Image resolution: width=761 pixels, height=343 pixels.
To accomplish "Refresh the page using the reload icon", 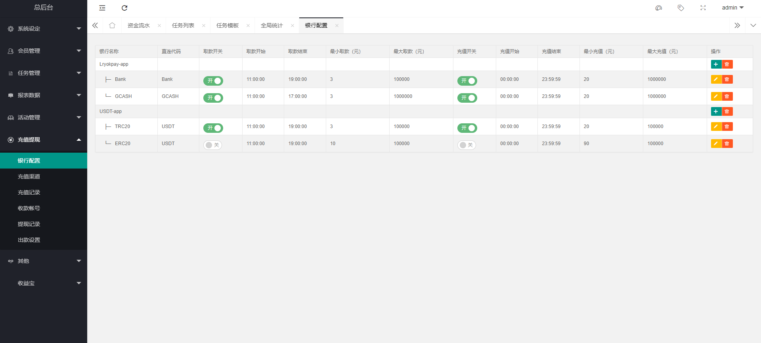I will [124, 8].
